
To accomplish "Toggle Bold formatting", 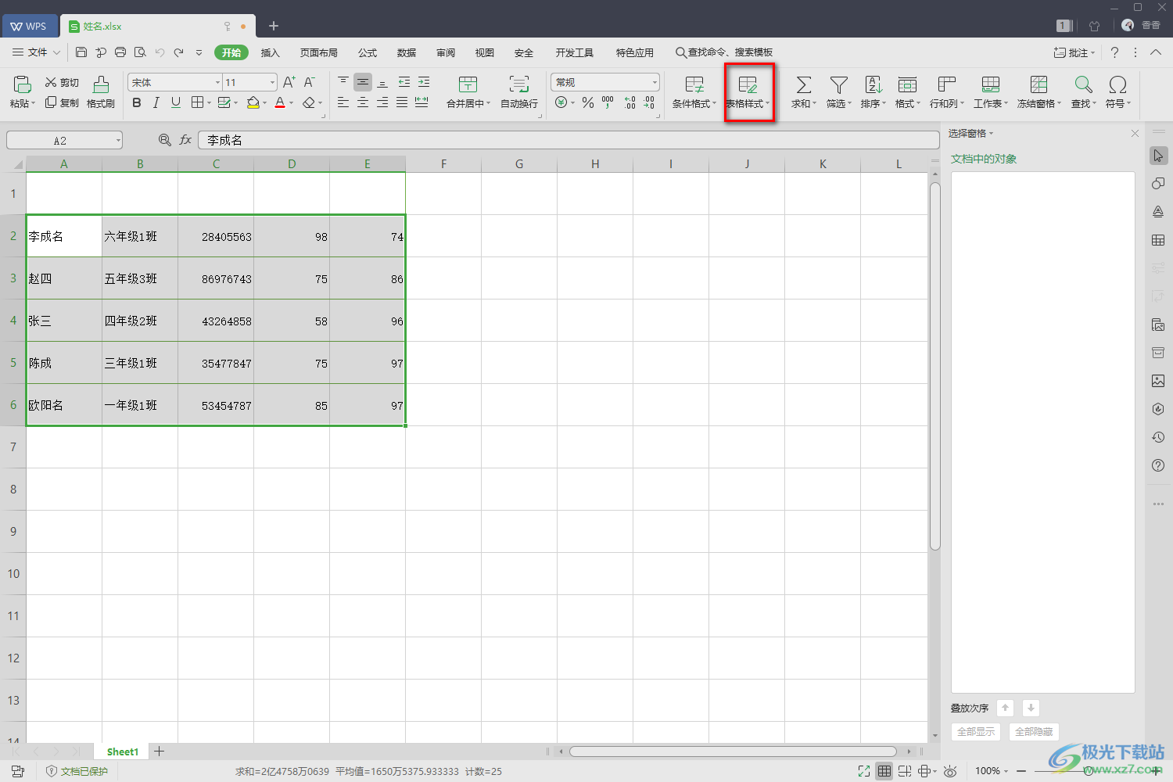I will tap(137, 102).
